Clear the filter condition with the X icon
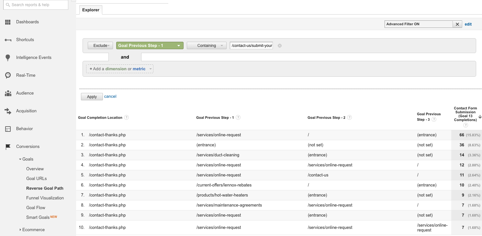The image size is (482, 236). [279, 45]
